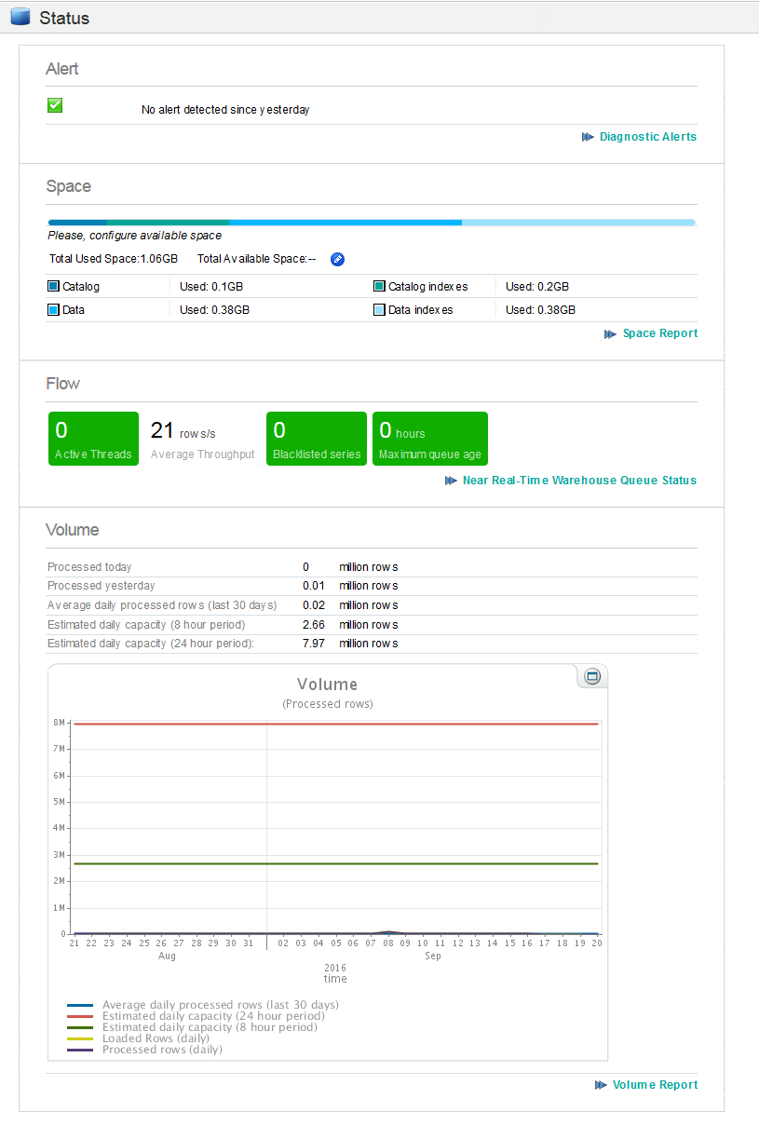Image resolution: width=759 pixels, height=1126 pixels.
Task: Click arrow icon beside Diagnostic Alerts
Action: tap(588, 137)
